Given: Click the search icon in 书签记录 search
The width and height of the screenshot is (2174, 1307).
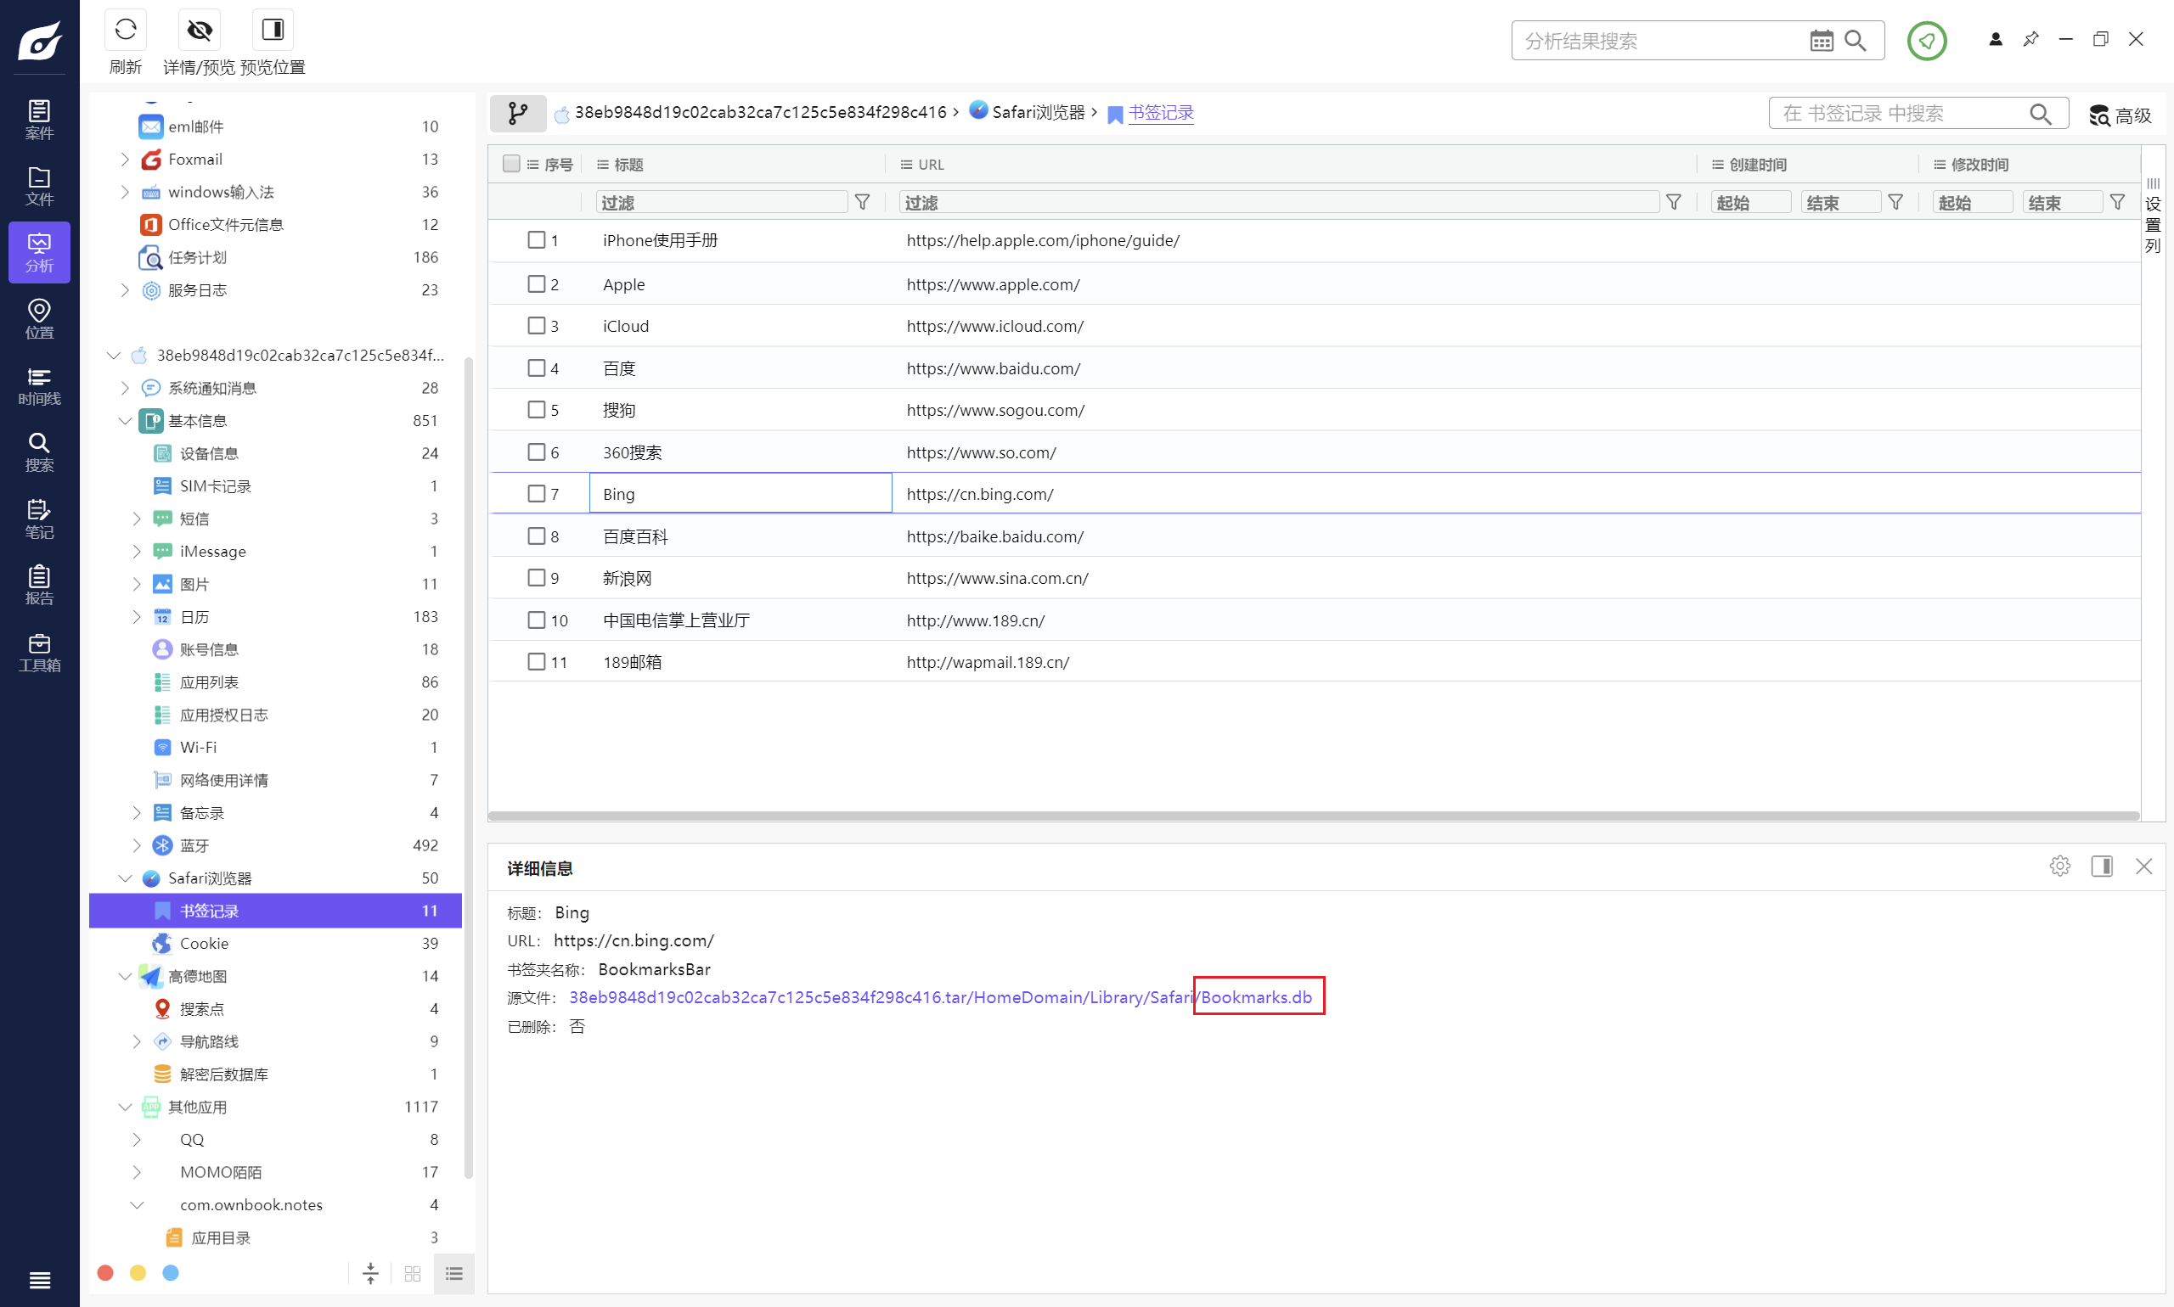Looking at the screenshot, I should coord(2040,114).
